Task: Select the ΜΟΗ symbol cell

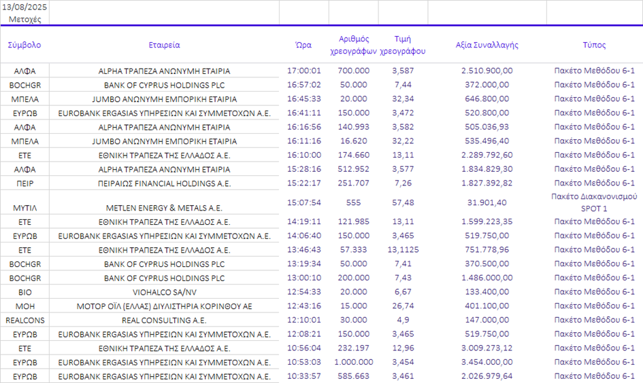Action: tap(24, 306)
